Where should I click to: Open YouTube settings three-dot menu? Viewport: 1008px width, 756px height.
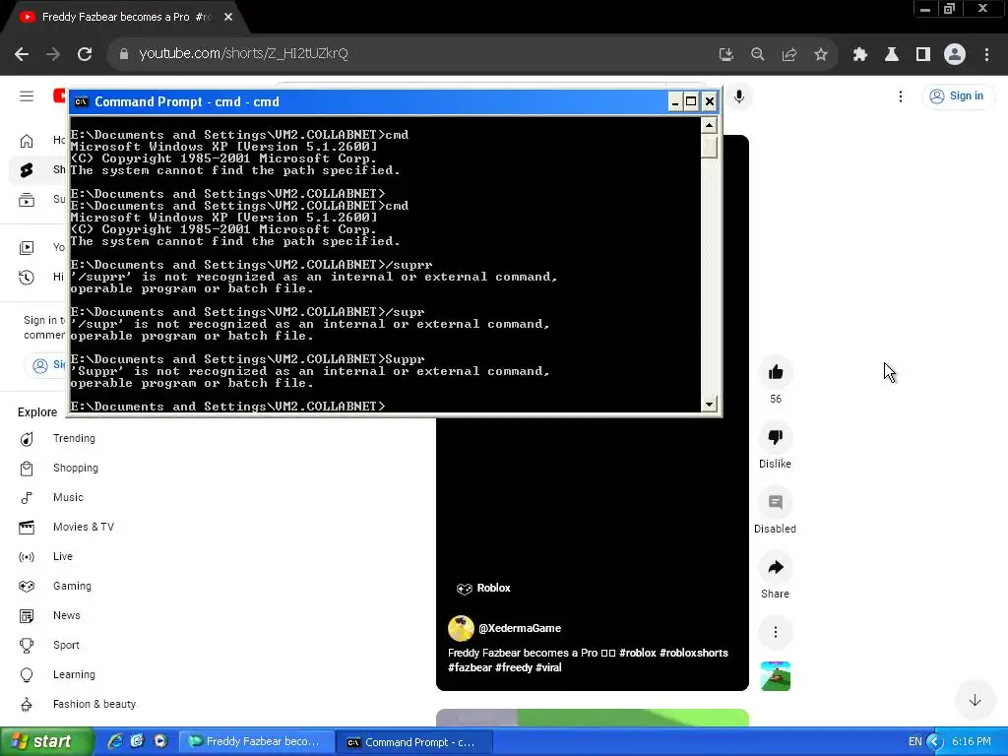click(901, 96)
